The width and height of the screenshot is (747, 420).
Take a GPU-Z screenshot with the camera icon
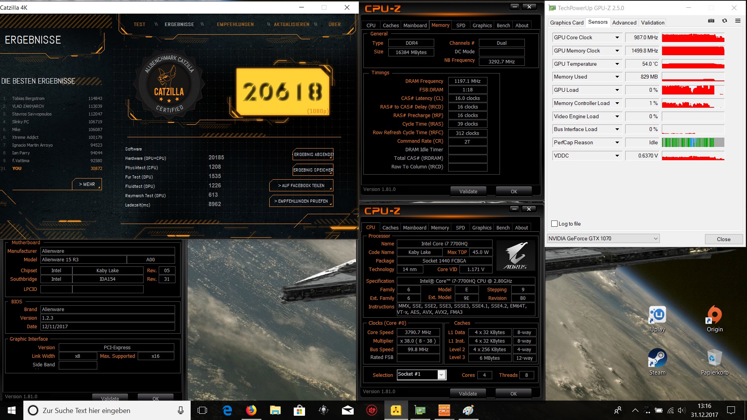point(711,21)
